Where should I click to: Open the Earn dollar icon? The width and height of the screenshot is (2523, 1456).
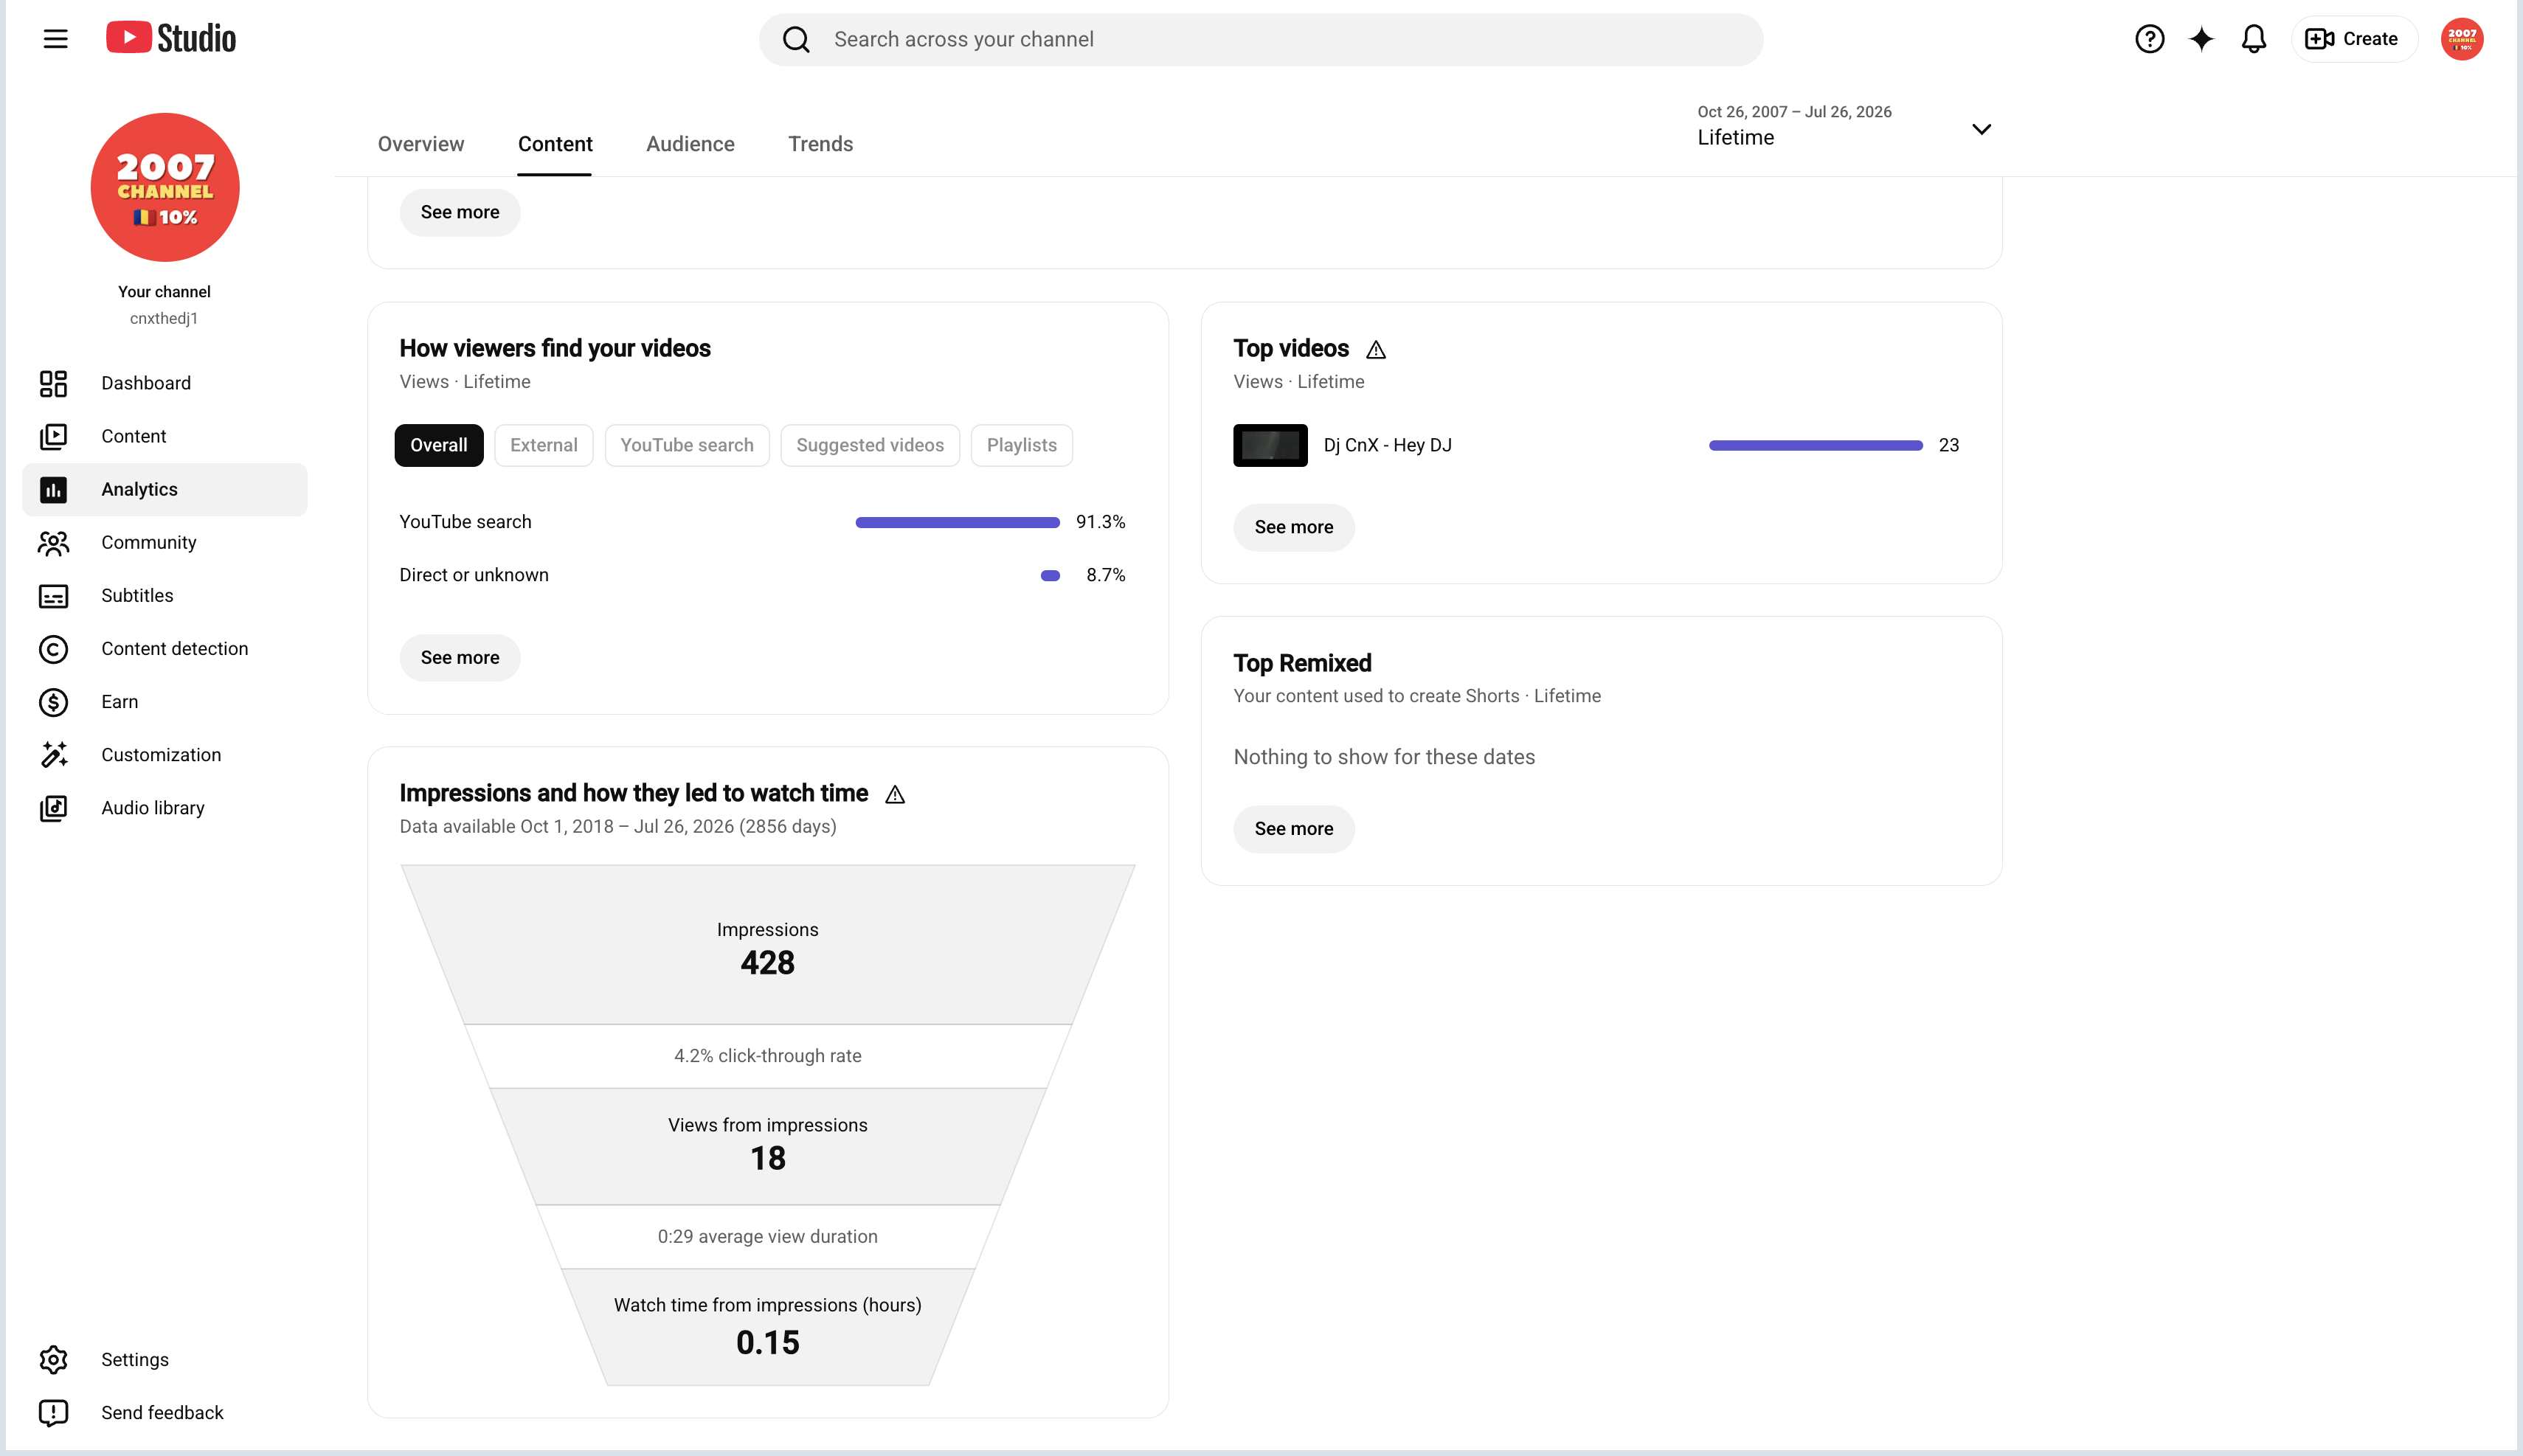[53, 701]
